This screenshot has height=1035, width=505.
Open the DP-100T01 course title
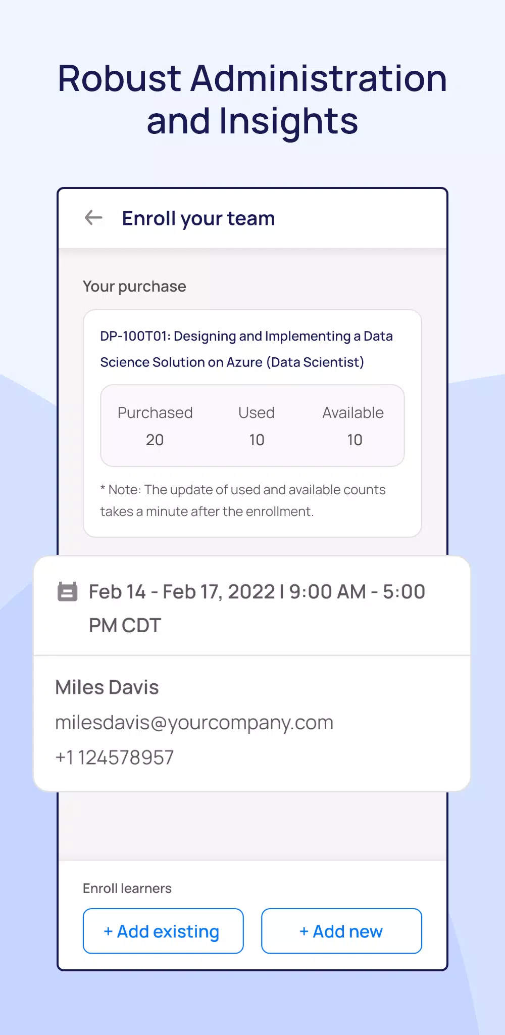click(246, 349)
